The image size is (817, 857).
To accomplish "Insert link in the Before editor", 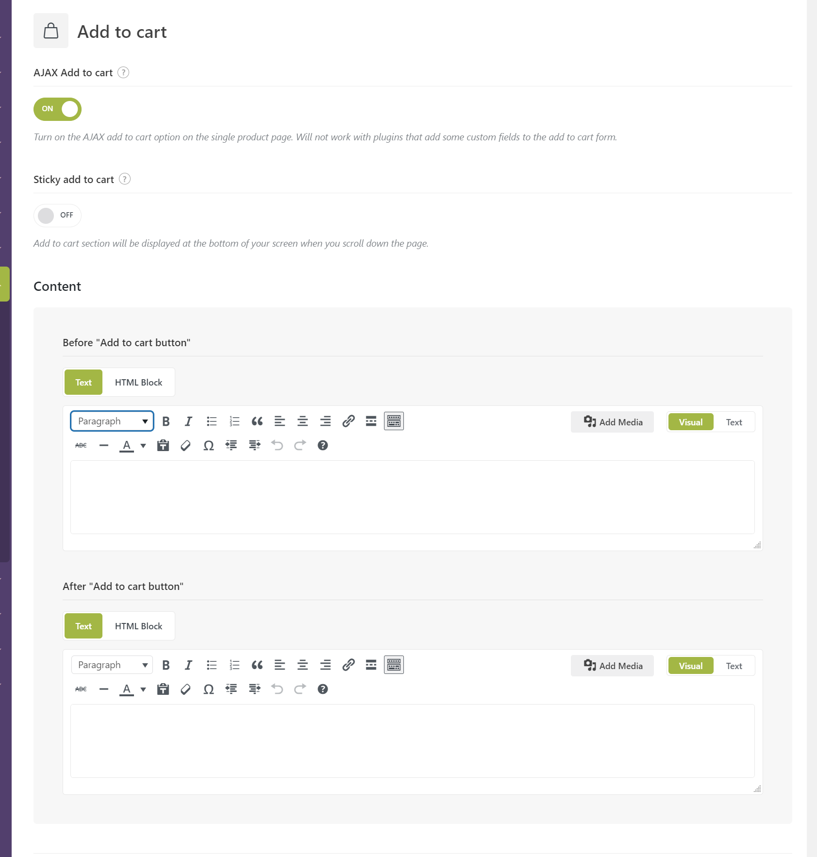I will 348,421.
